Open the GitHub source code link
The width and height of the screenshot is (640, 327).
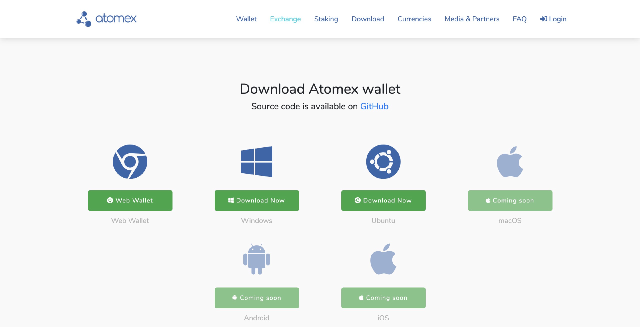click(x=374, y=106)
